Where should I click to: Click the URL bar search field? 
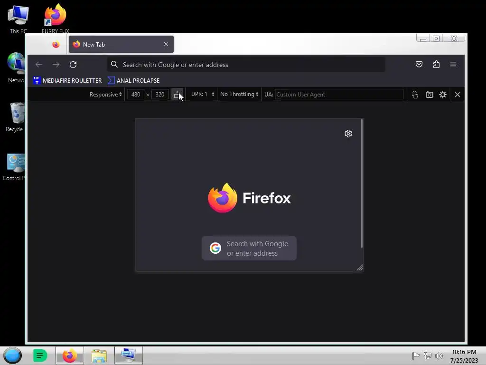246,65
